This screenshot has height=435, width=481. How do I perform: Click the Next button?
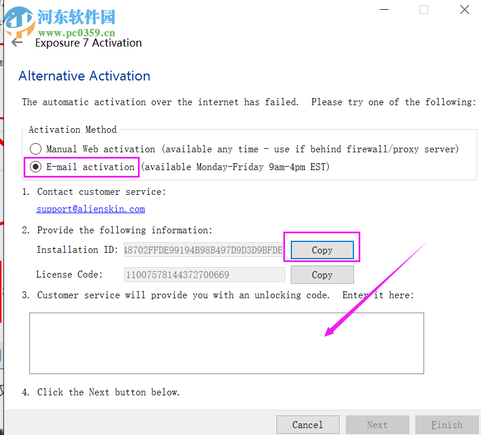point(378,425)
